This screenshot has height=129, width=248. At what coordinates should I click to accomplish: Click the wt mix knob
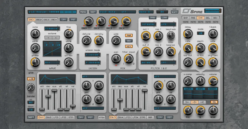click(x=69, y=62)
